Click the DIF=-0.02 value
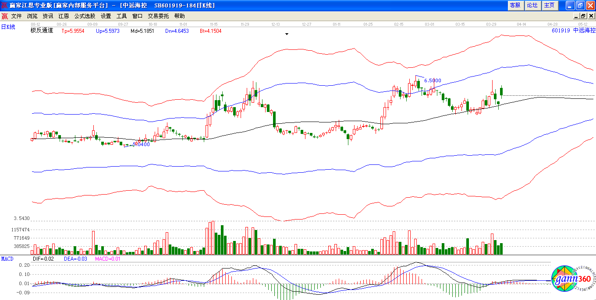This screenshot has width=596, height=300. [x=43, y=259]
